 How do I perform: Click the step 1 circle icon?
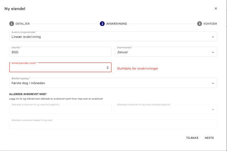[12, 24]
